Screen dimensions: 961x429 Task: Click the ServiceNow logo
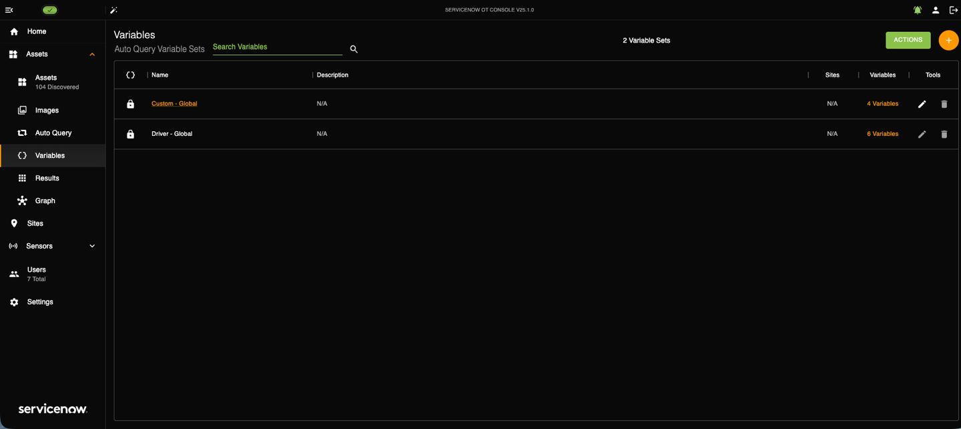point(53,409)
